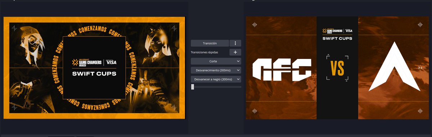Add a quick transition with the plus button
Viewport: 432px width, 137px height.
pos(235,52)
